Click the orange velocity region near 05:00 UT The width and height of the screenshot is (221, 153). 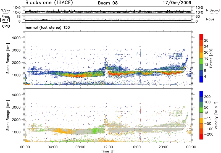[60, 130]
